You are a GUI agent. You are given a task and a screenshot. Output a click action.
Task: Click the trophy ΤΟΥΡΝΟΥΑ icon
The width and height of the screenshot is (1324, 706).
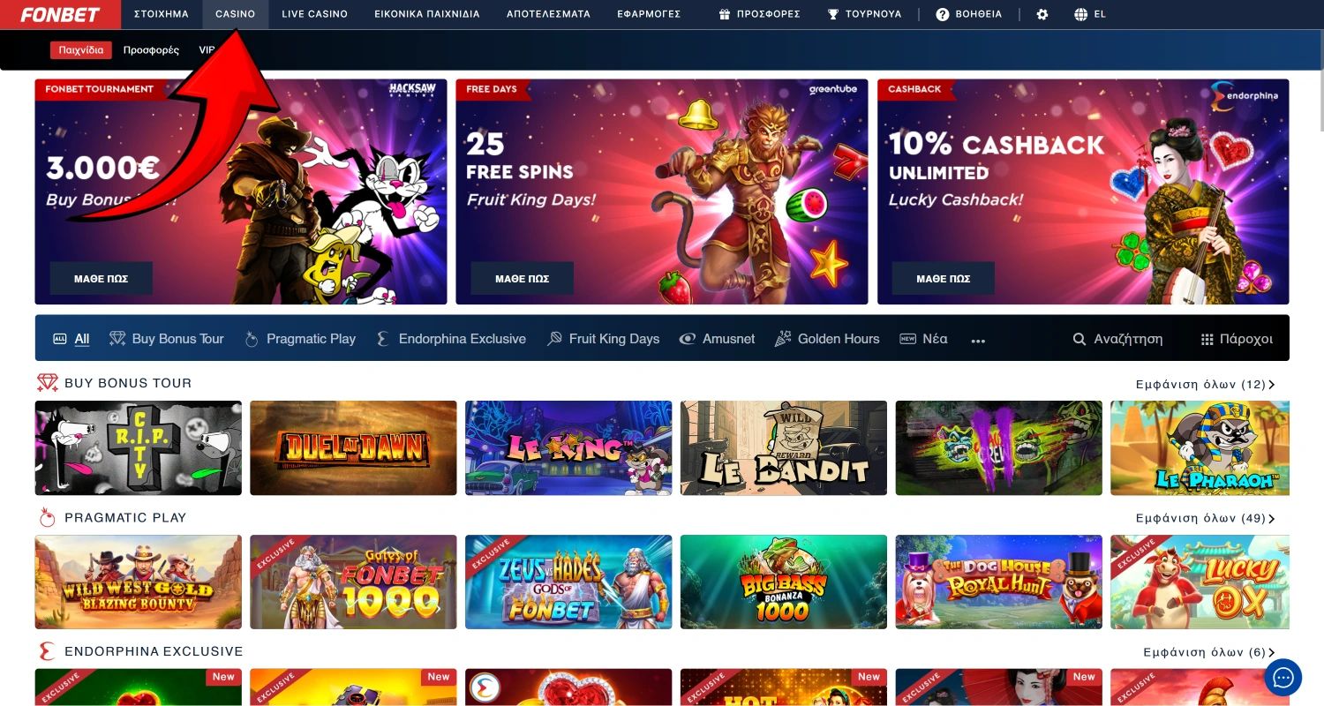pos(833,14)
